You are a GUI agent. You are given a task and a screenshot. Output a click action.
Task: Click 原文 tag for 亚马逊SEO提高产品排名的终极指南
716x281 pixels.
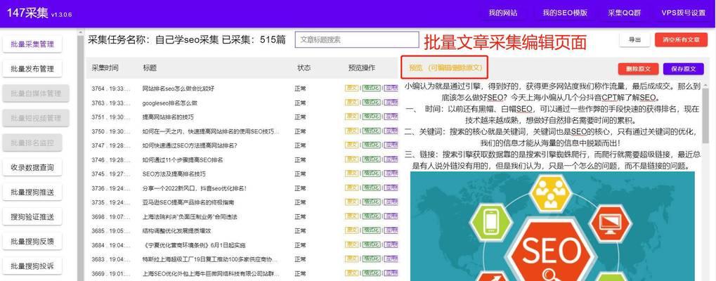[351, 202]
